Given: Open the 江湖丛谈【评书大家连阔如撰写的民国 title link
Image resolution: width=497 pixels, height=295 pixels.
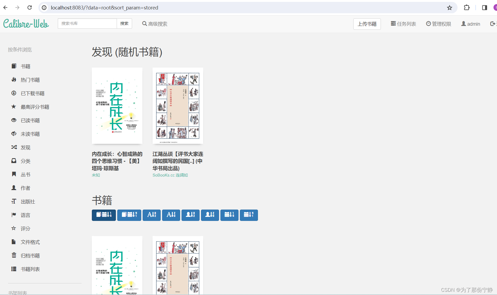Looking at the screenshot, I should 178,161.
